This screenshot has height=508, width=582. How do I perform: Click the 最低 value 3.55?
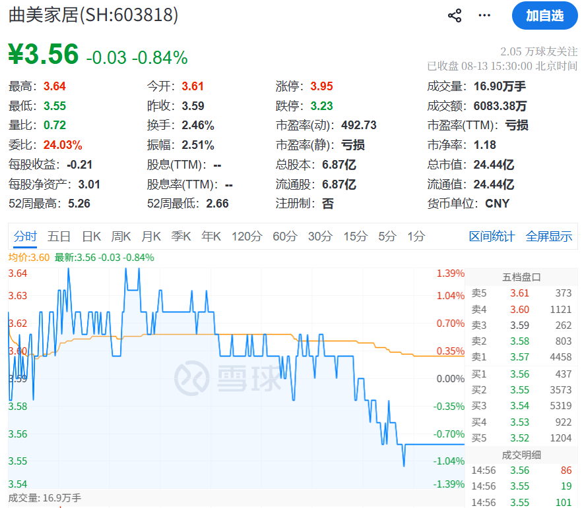[x=55, y=106]
